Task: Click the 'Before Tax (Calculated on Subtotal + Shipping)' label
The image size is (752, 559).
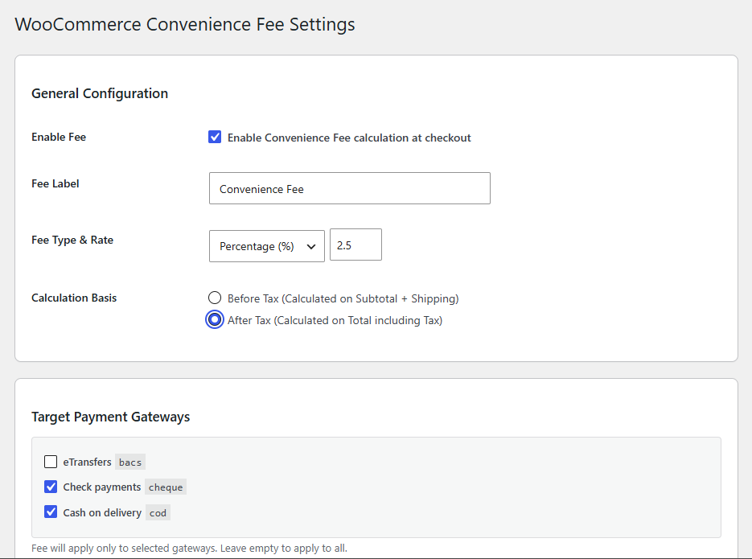Action: 343,298
